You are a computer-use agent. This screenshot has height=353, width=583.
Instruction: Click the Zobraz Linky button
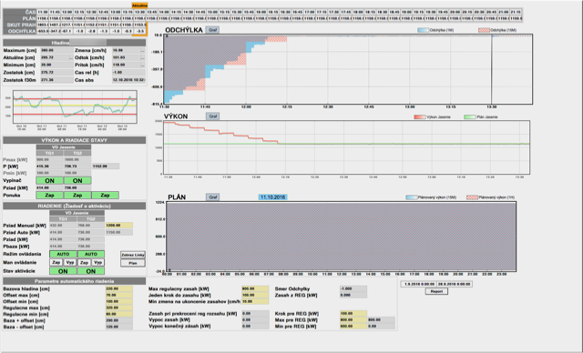[133, 255]
